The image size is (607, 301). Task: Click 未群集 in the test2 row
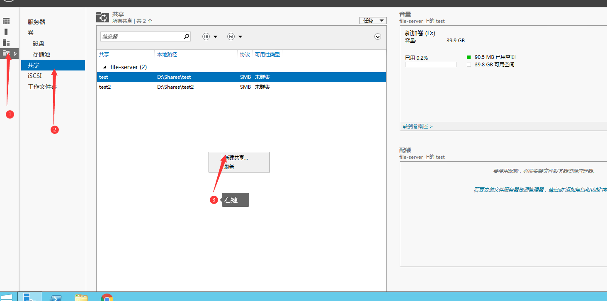[262, 87]
